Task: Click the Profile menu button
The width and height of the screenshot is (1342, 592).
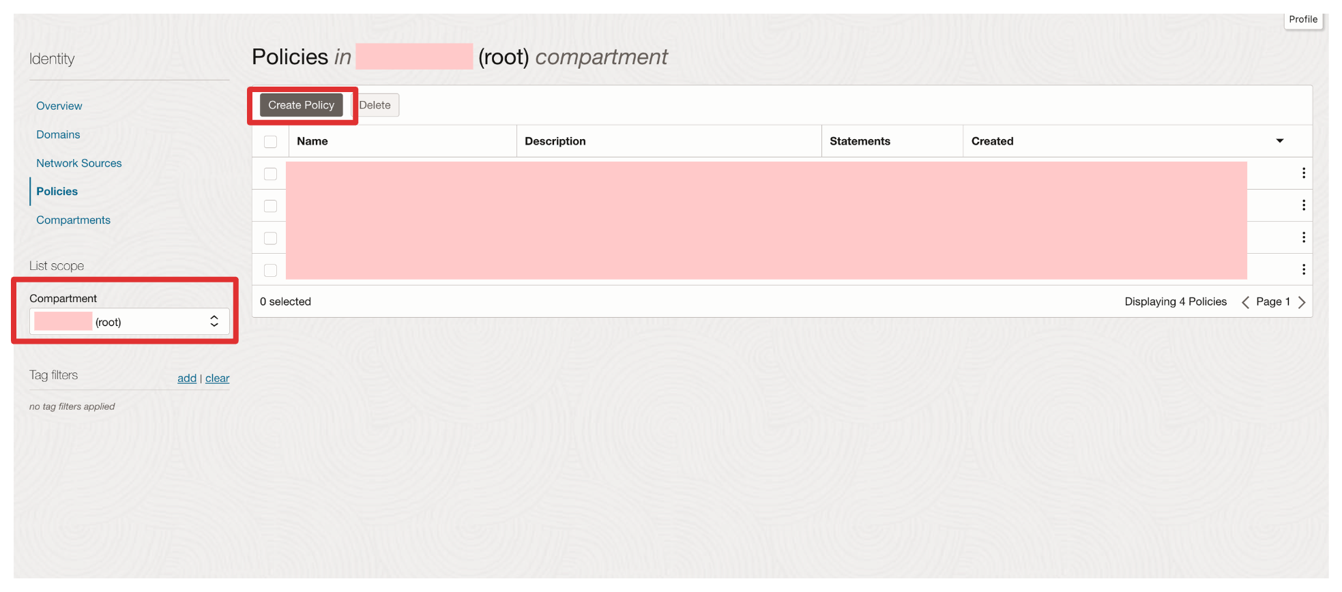Action: [1302, 20]
